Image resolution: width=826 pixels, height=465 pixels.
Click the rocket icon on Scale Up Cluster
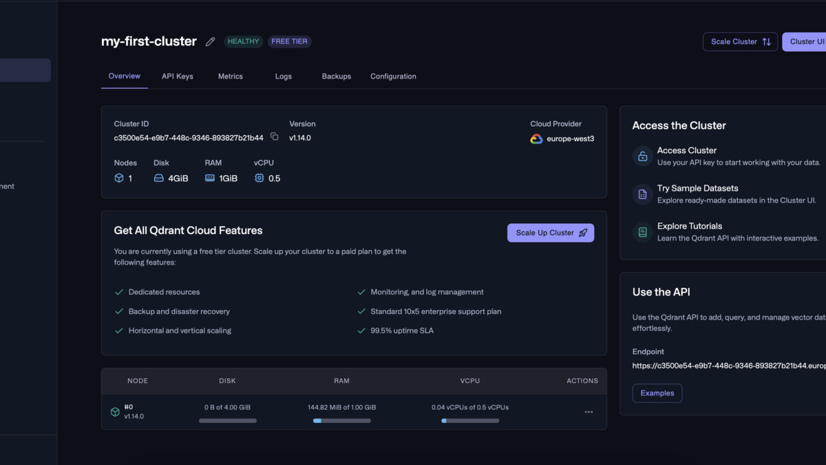582,233
